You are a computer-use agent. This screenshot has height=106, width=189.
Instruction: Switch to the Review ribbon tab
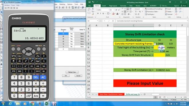(x=138, y=6)
